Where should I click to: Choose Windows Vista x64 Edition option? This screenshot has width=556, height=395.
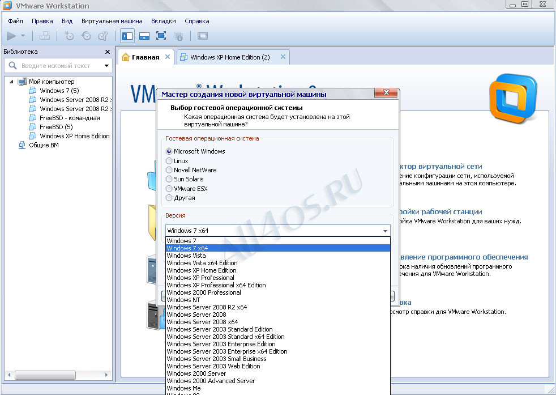(x=278, y=263)
